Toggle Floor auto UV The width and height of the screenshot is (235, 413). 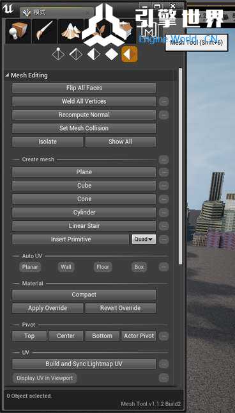pyautogui.click(x=103, y=267)
